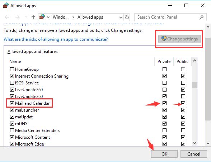Click the window scrollbar up arrow
This screenshot has height=162, width=211.
click(x=208, y=27)
